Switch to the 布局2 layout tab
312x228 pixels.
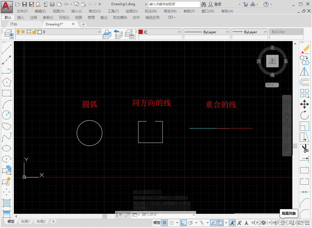click(x=40, y=221)
